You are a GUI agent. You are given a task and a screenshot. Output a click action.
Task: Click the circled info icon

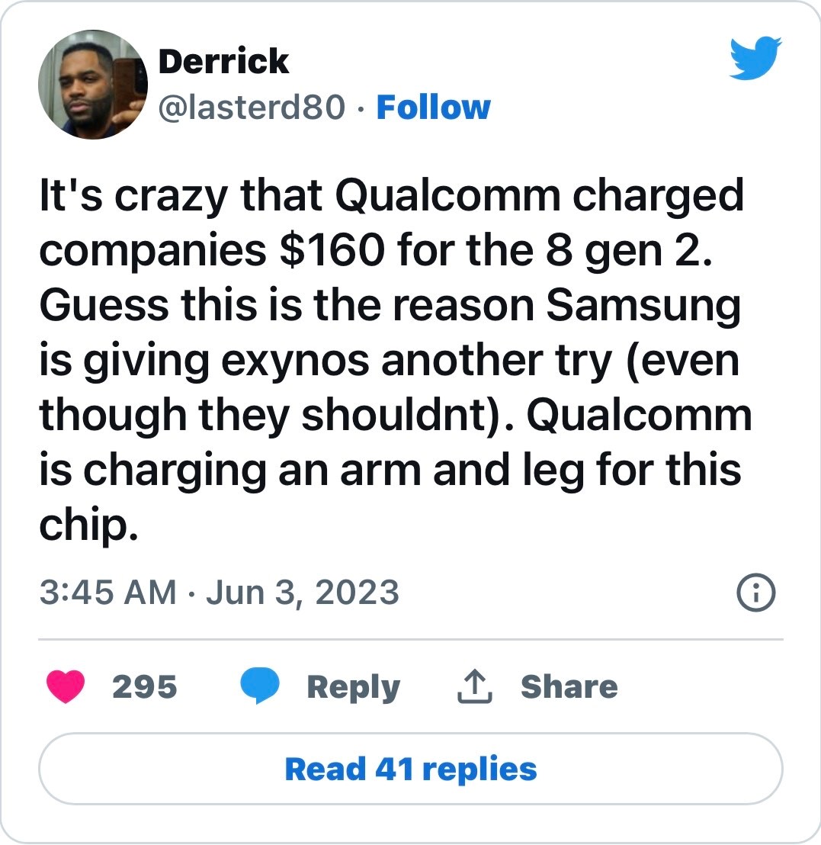pos(755,593)
